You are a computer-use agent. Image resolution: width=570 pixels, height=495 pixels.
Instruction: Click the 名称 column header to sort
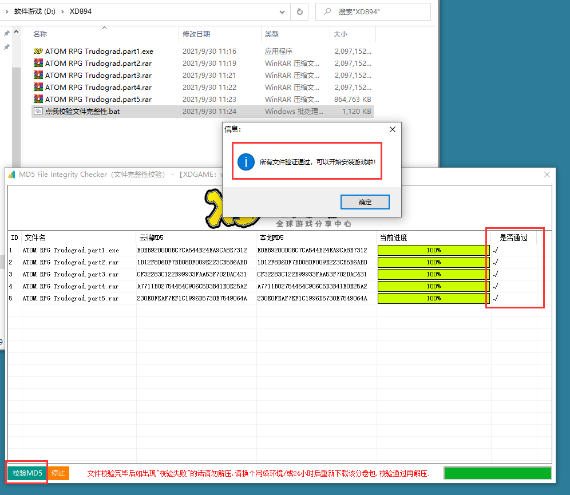(40, 34)
